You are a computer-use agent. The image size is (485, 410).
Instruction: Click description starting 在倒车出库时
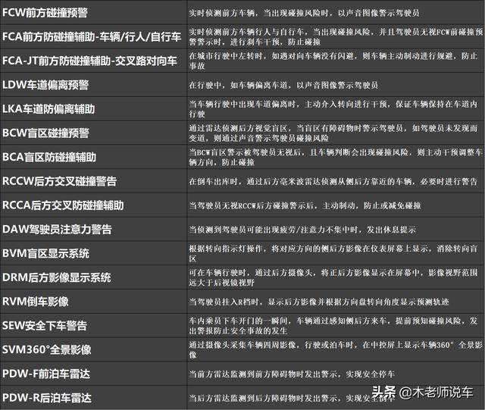[333, 182]
